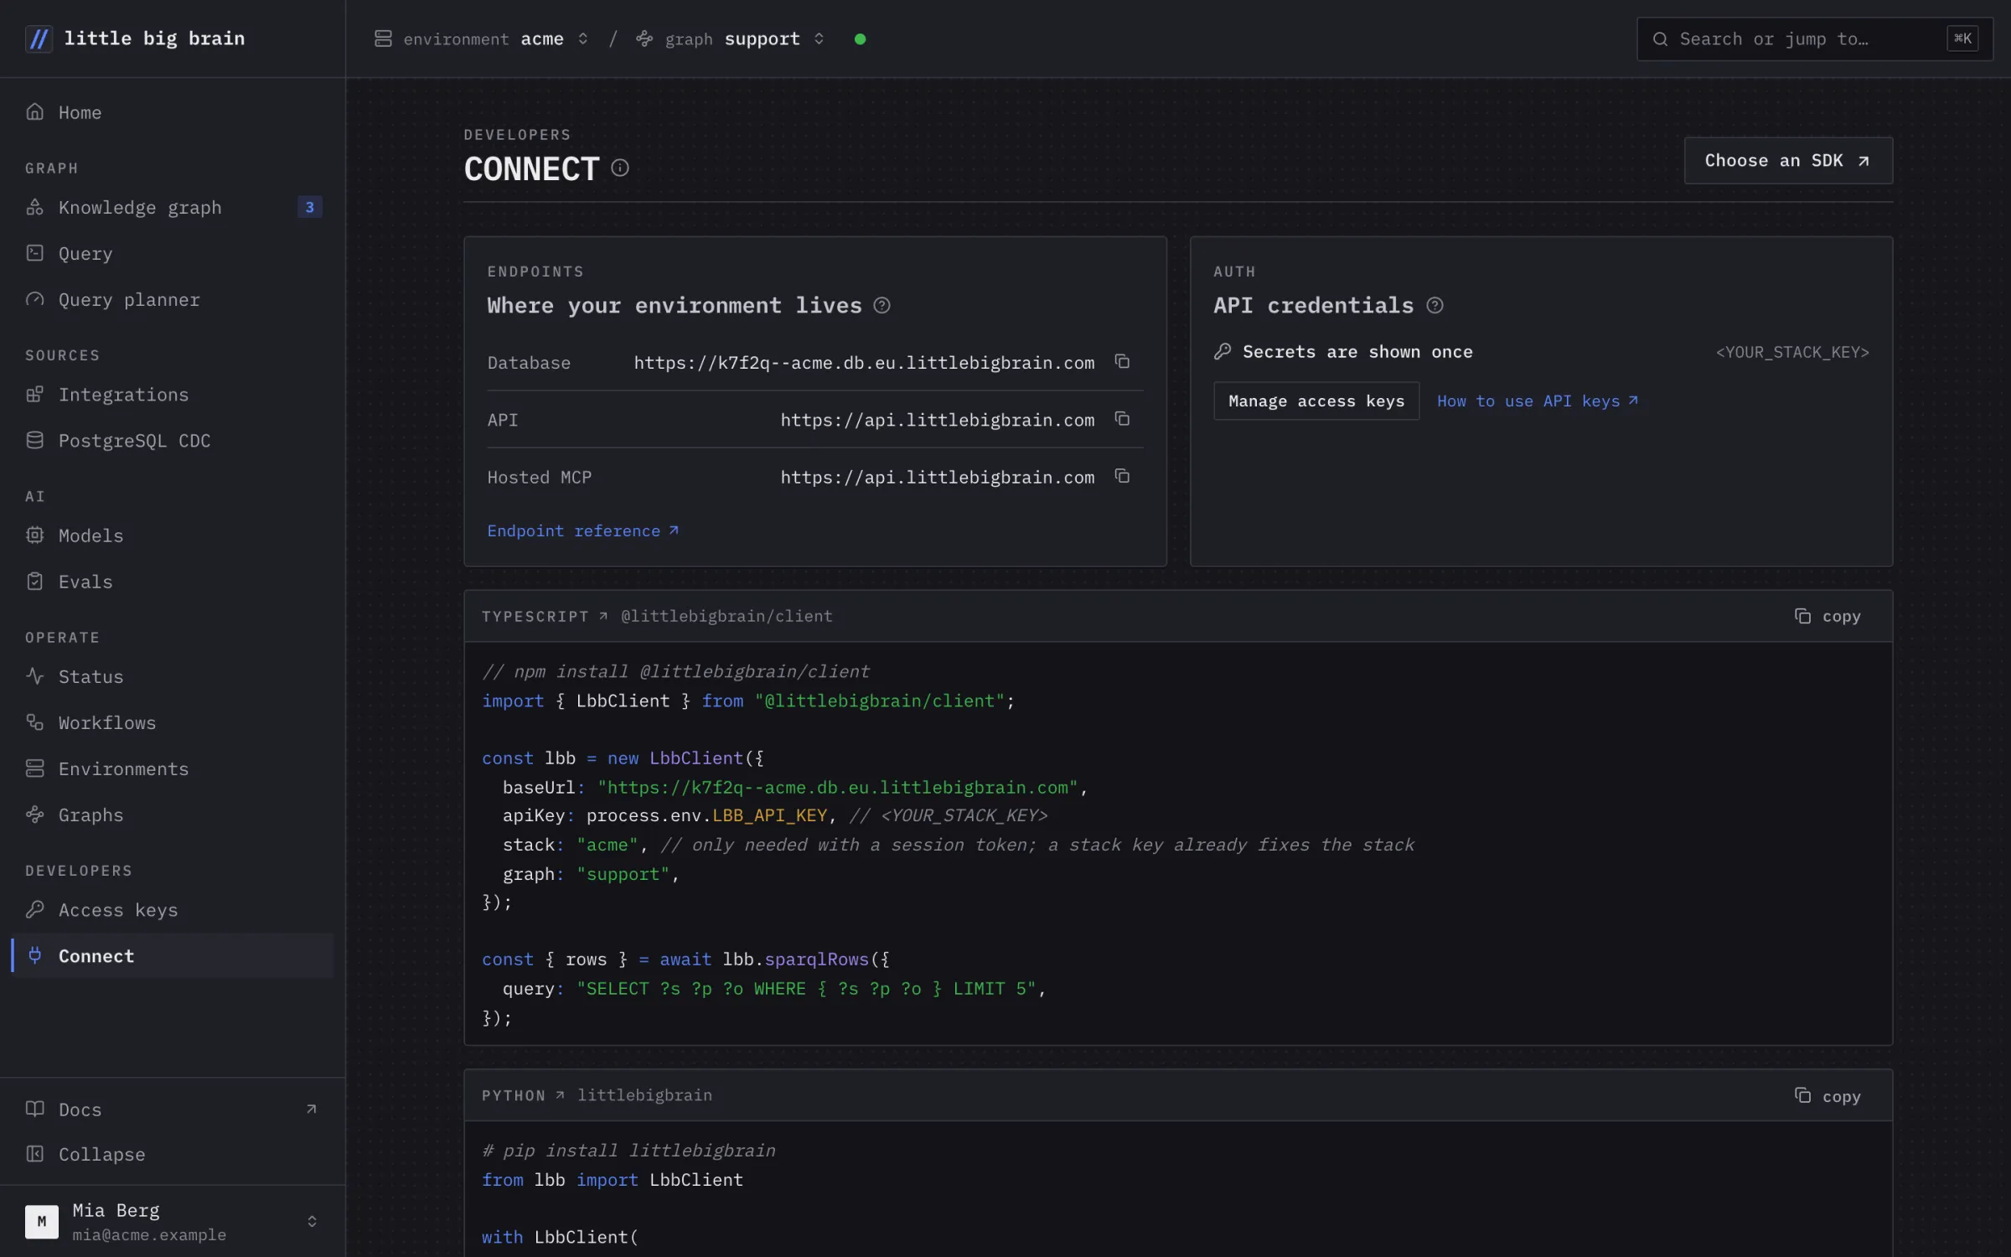Open Graphs page
The height and width of the screenshot is (1257, 2011).
point(173,815)
